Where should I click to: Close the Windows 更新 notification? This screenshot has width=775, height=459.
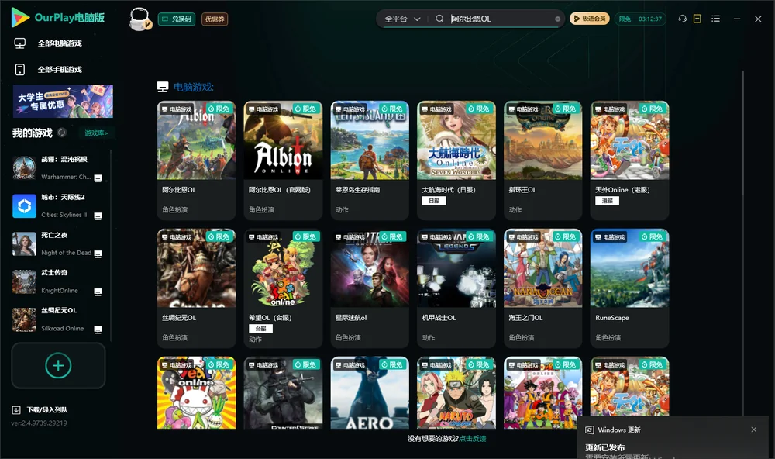(x=754, y=430)
